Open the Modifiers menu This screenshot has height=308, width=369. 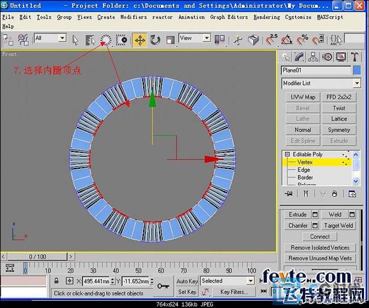pyautogui.click(x=133, y=17)
